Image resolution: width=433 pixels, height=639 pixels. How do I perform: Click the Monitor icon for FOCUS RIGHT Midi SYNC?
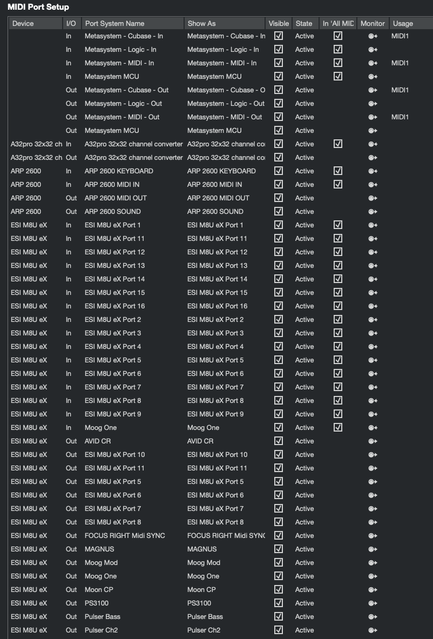pyautogui.click(x=373, y=536)
